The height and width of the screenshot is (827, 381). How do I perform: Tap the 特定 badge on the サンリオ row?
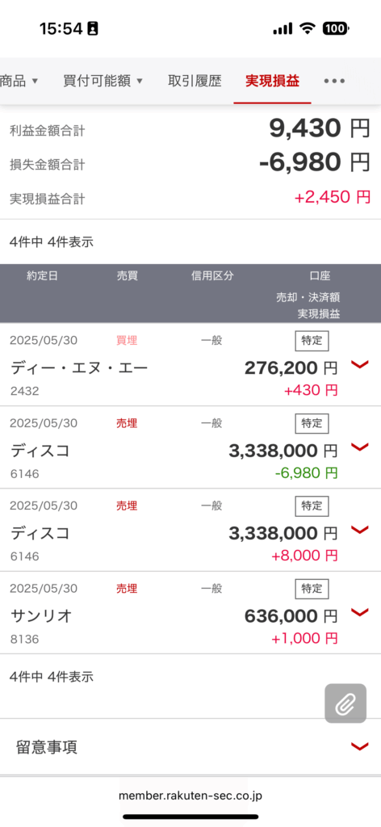point(312,589)
